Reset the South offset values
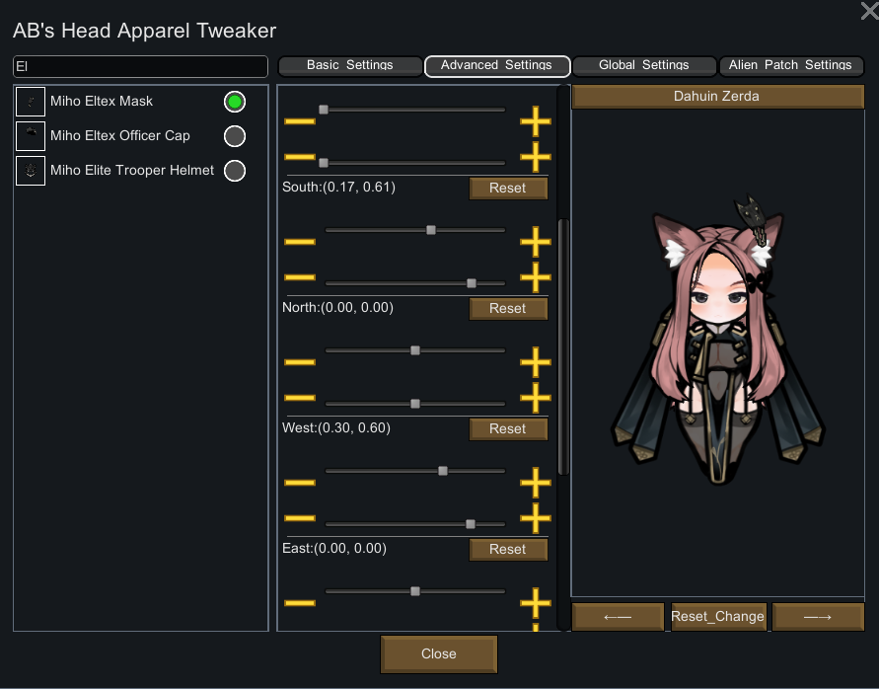879x689 pixels. coord(508,188)
